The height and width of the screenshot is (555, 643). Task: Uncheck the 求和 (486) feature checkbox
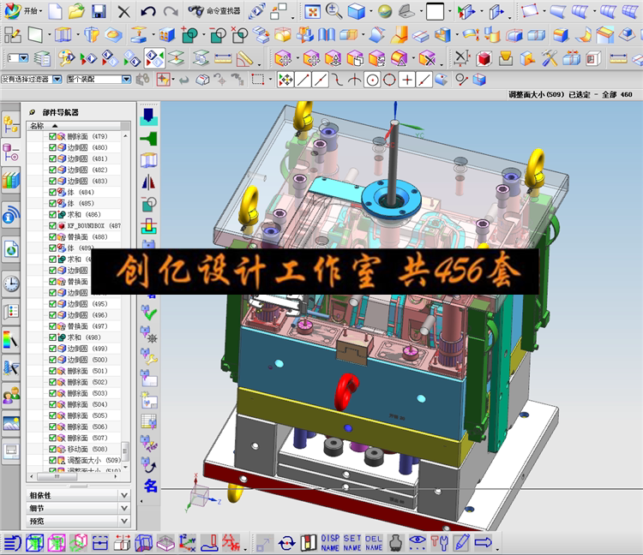[x=52, y=215]
